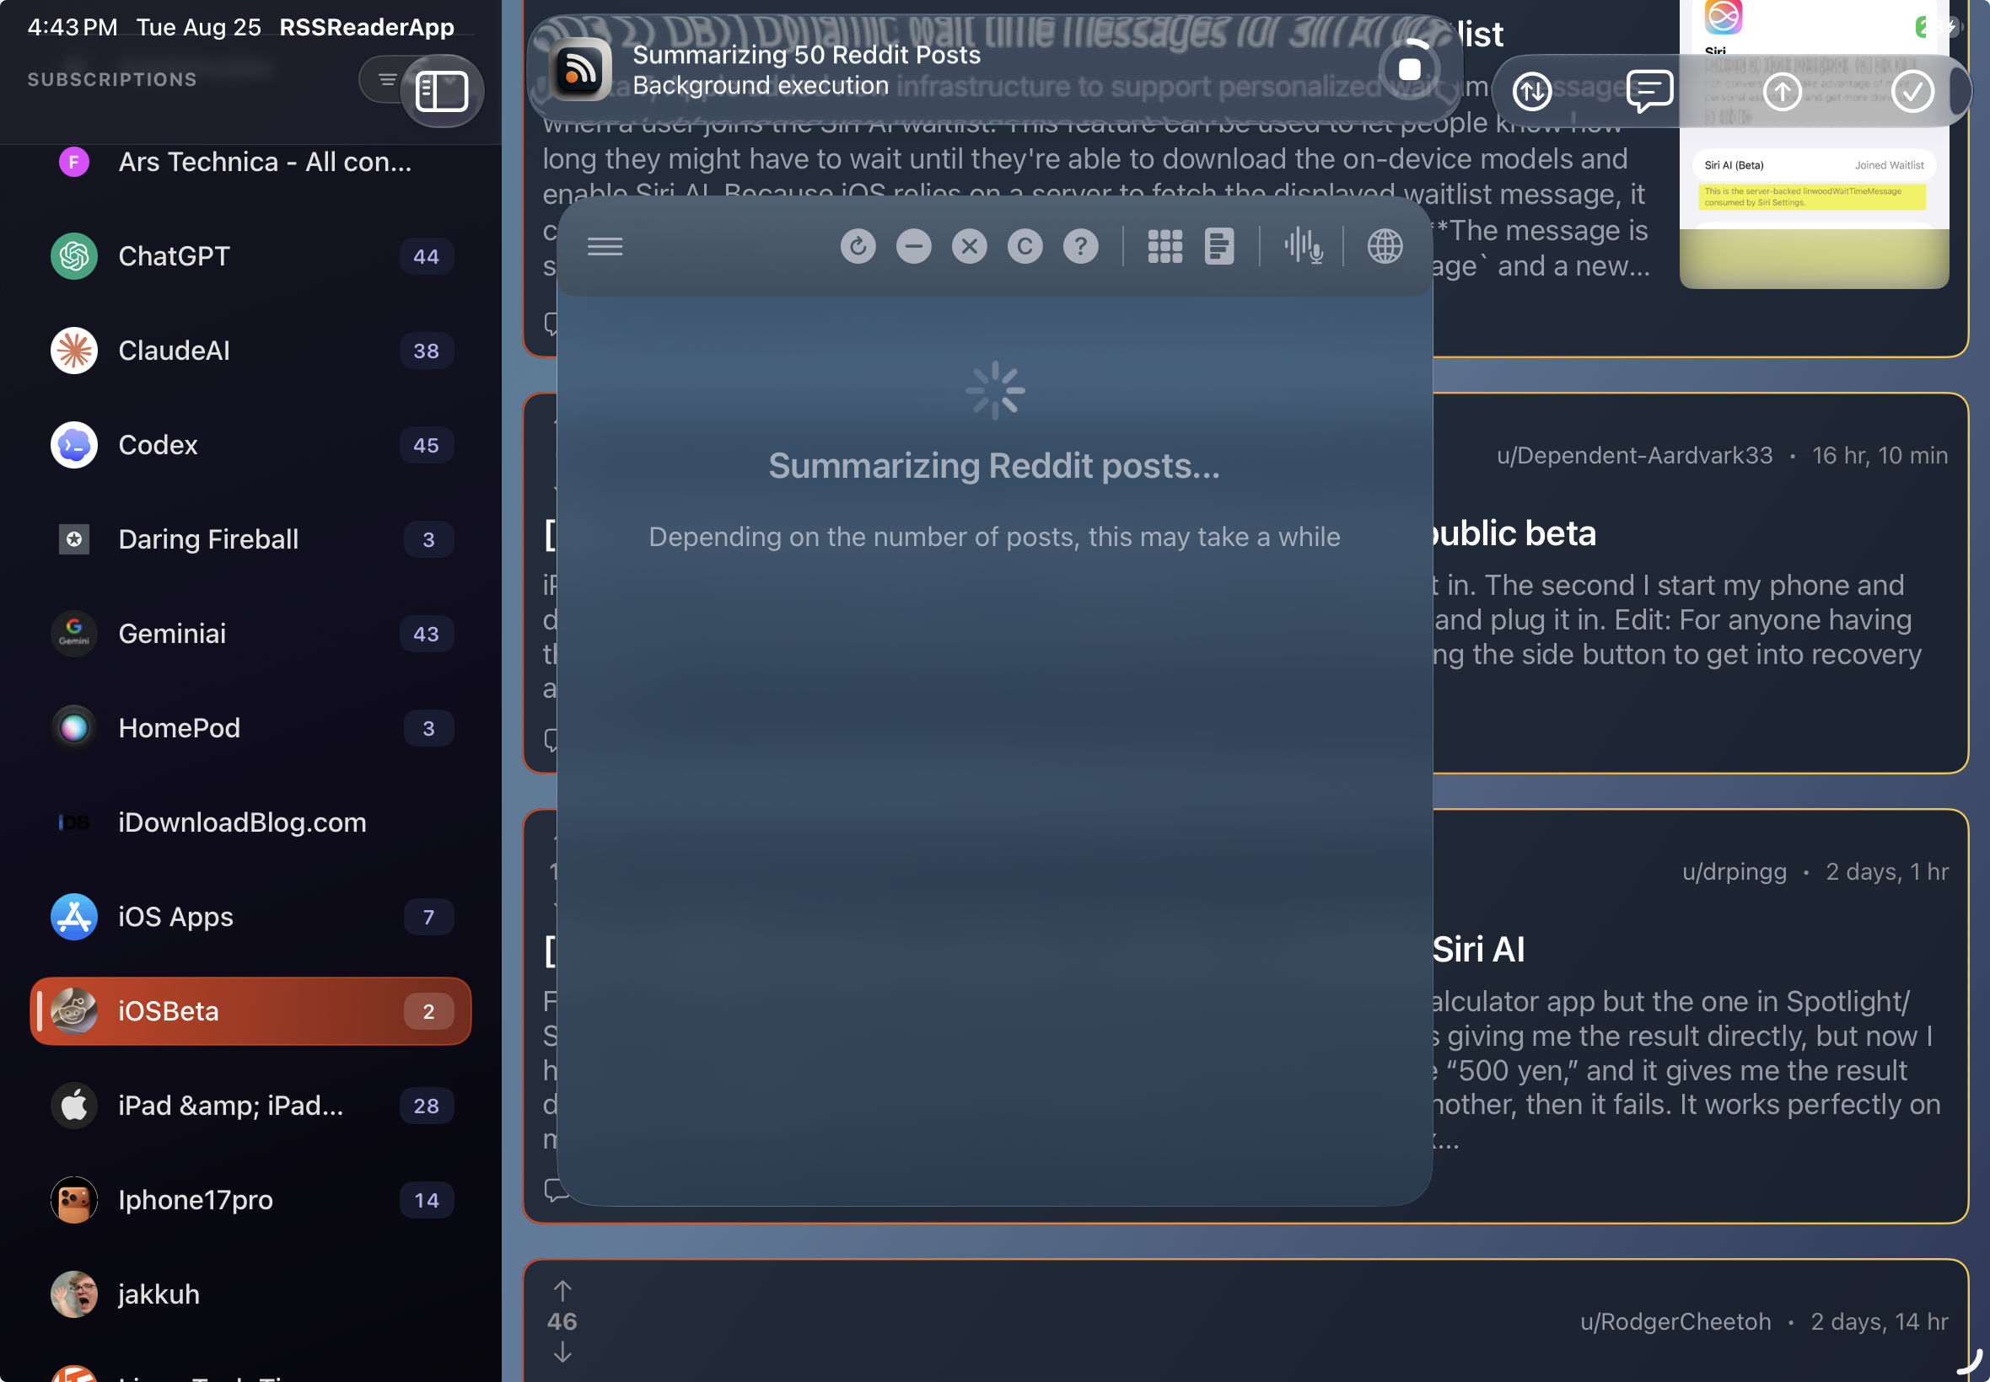
Task: Open the ClaudeAI feed
Action: pyautogui.click(x=251, y=351)
